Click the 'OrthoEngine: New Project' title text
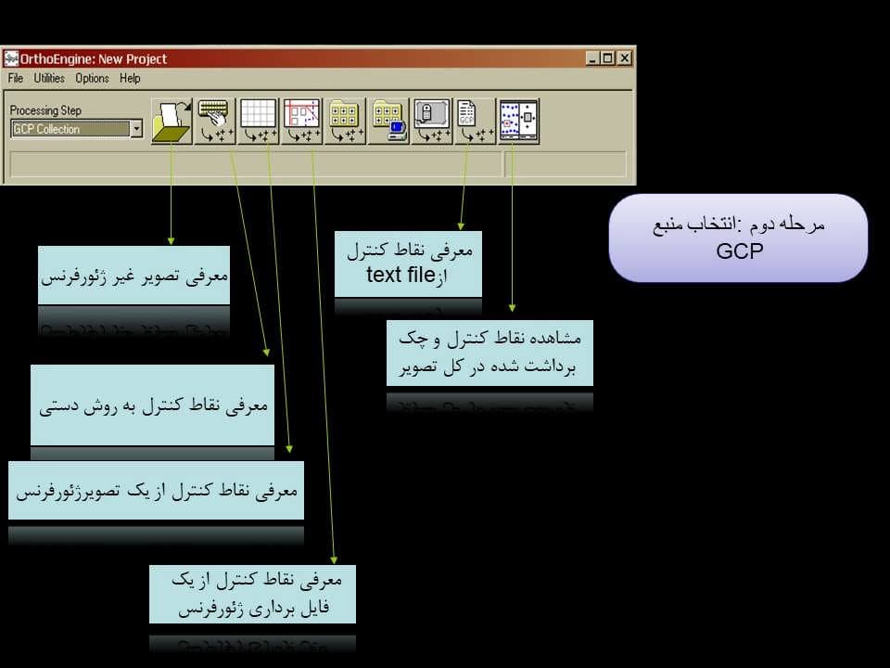The height and width of the screenshot is (668, 890). click(x=94, y=59)
